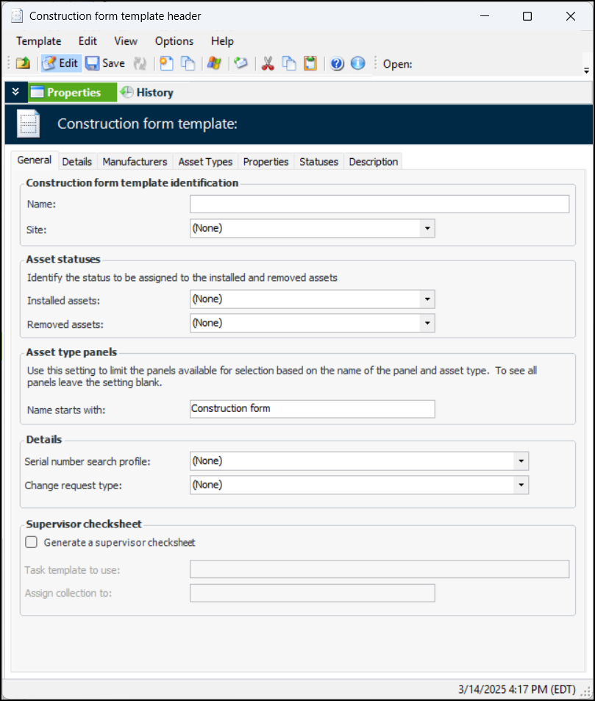Click the greyed refresh arrows icon
Viewport: 595px width, 701px height.
[140, 63]
